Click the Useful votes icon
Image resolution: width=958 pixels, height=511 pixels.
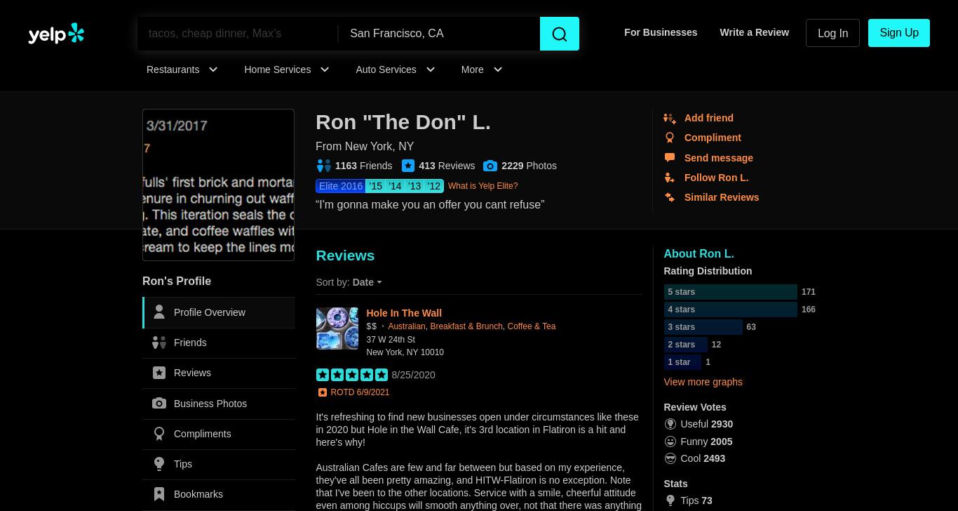click(670, 424)
